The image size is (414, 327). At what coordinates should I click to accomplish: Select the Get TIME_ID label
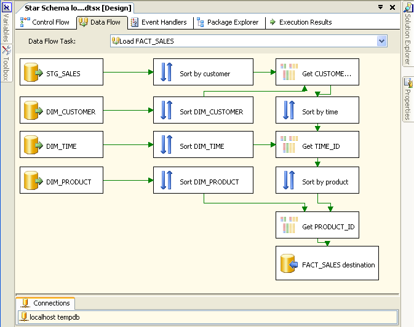click(321, 146)
